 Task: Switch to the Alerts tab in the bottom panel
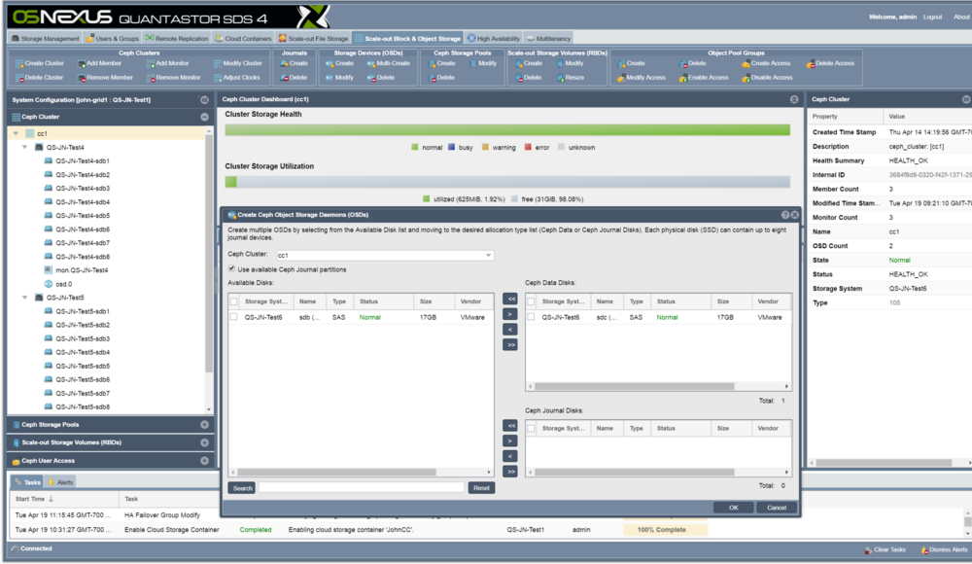pyautogui.click(x=60, y=482)
